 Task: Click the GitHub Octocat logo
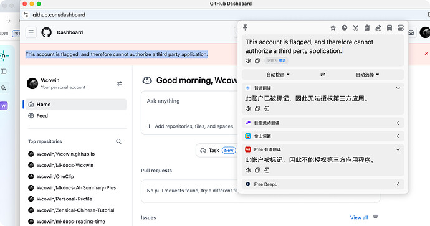coord(46,32)
